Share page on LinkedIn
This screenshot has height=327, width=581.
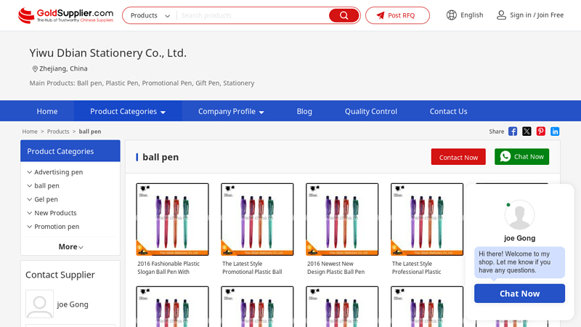(555, 132)
